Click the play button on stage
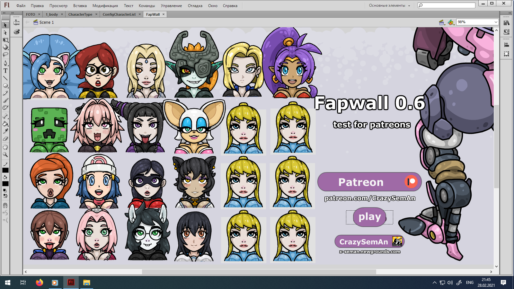This screenshot has height=289, width=514. 370,217
